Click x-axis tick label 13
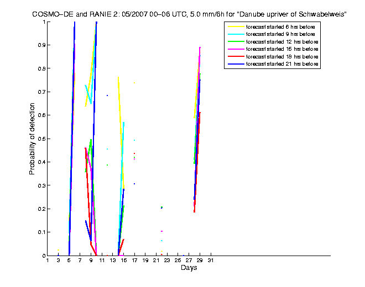The height and width of the screenshot is (287, 365). [x=113, y=261]
